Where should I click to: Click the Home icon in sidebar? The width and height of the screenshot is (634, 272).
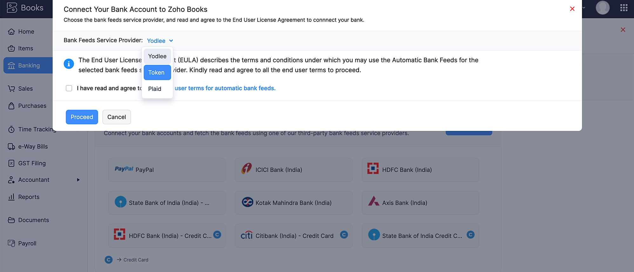(x=11, y=32)
